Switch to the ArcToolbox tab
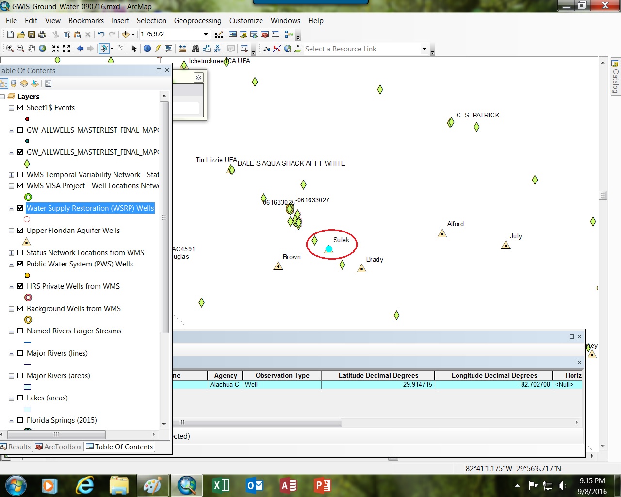 coord(58,447)
